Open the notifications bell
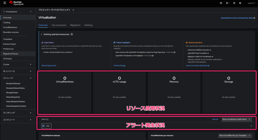This screenshot has height=140, width=258. pyautogui.click(x=228, y=3)
